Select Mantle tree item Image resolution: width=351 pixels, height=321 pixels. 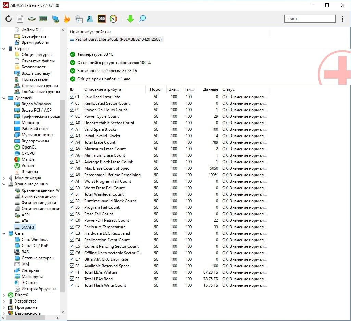[x=28, y=159]
